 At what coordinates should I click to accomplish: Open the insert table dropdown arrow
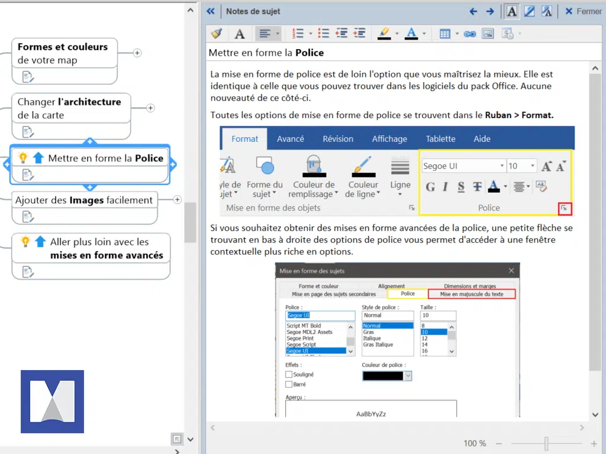click(x=457, y=34)
